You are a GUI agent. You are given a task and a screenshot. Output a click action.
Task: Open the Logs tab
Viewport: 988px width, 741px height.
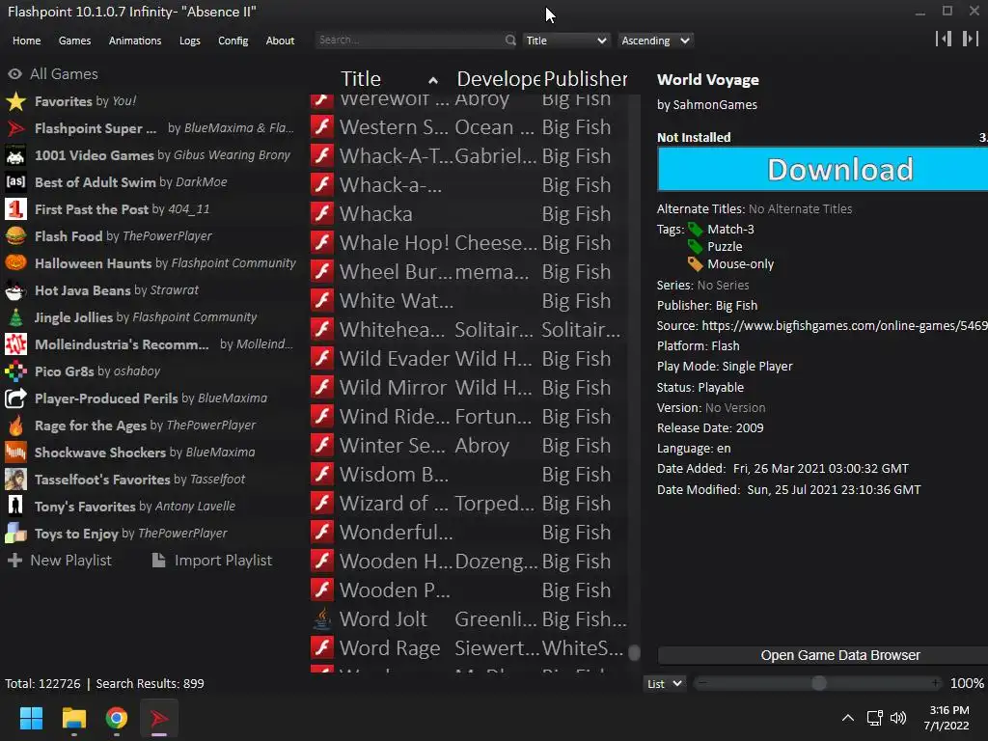pyautogui.click(x=190, y=41)
